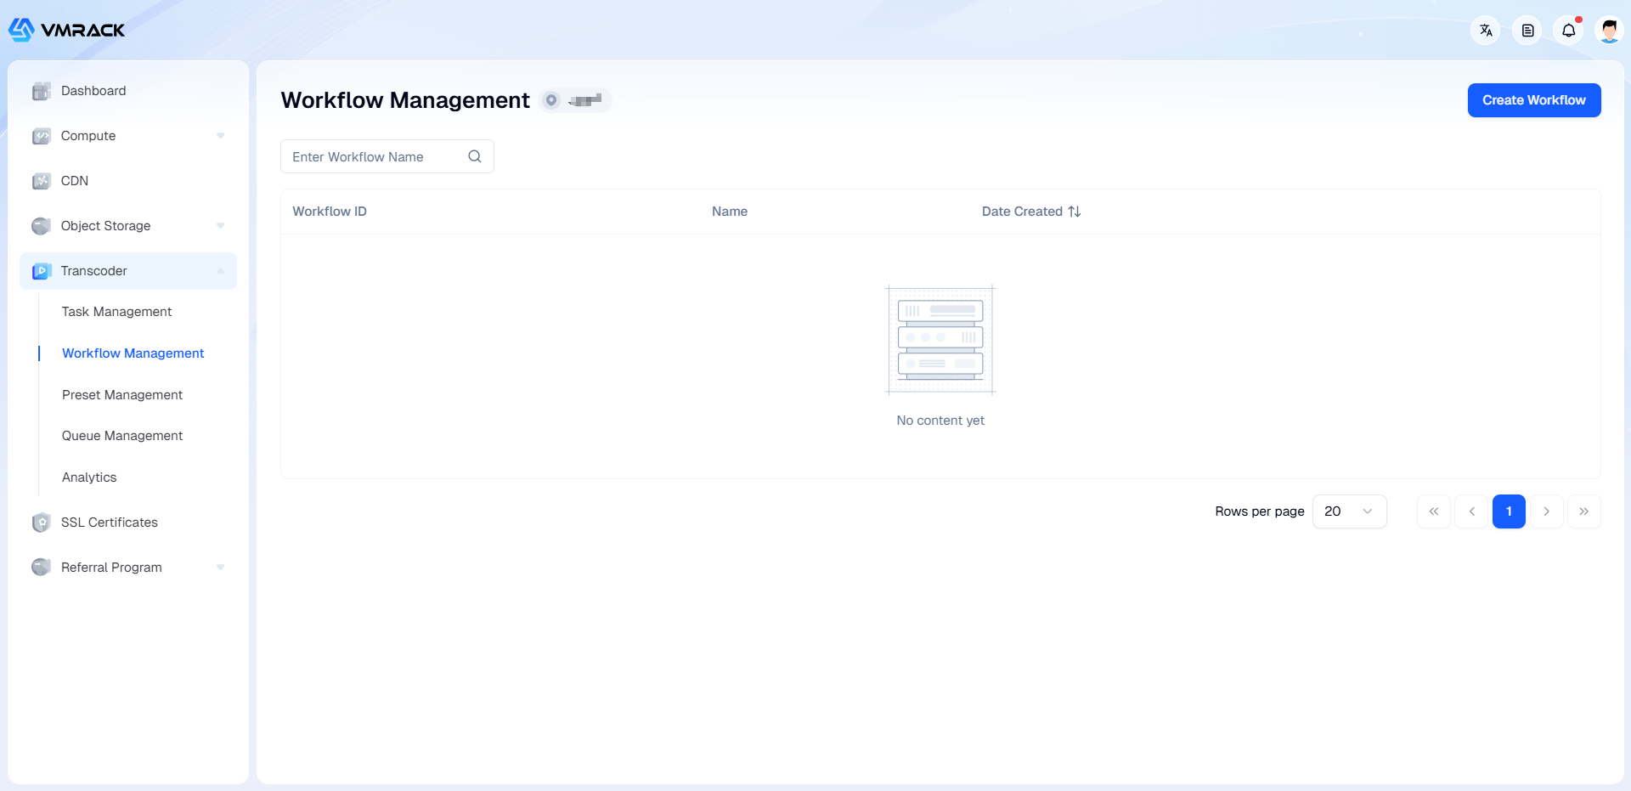The image size is (1631, 791).
Task: Click the Referral Program sidebar icon
Action: (41, 568)
